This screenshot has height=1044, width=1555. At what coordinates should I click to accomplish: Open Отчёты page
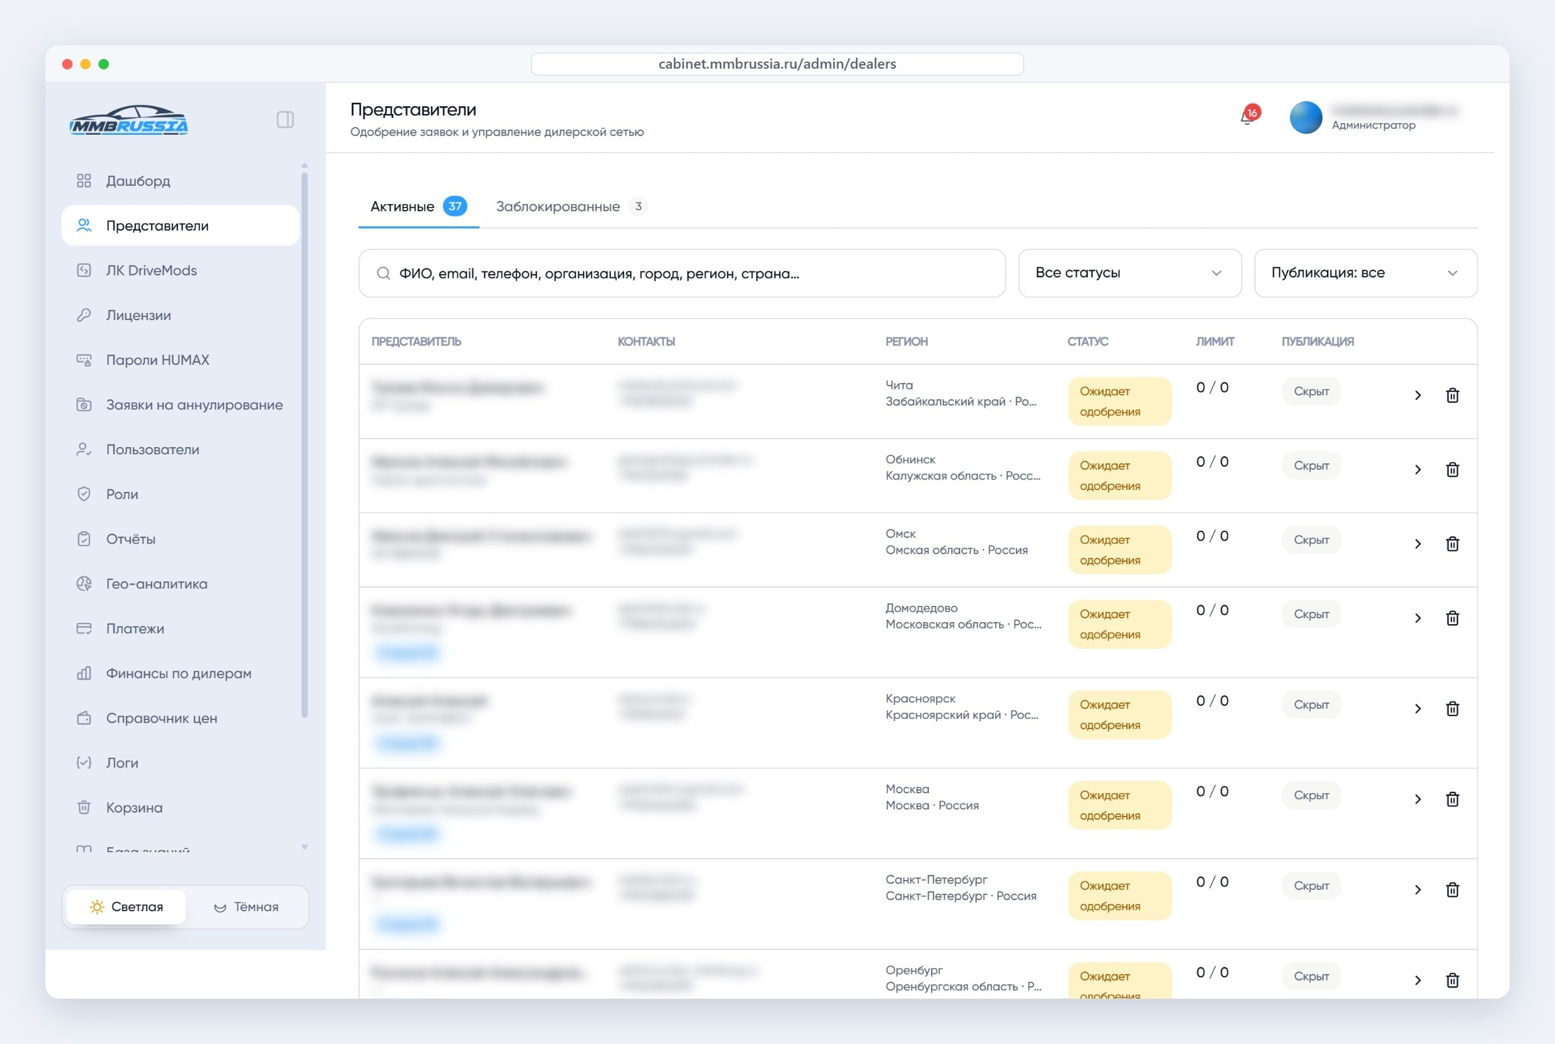[x=180, y=539]
